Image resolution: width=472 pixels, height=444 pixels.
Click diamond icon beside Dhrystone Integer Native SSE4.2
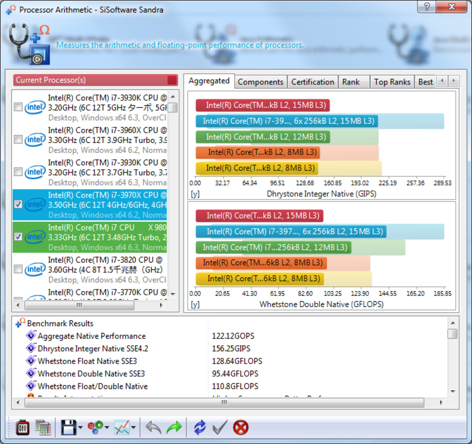(31, 348)
